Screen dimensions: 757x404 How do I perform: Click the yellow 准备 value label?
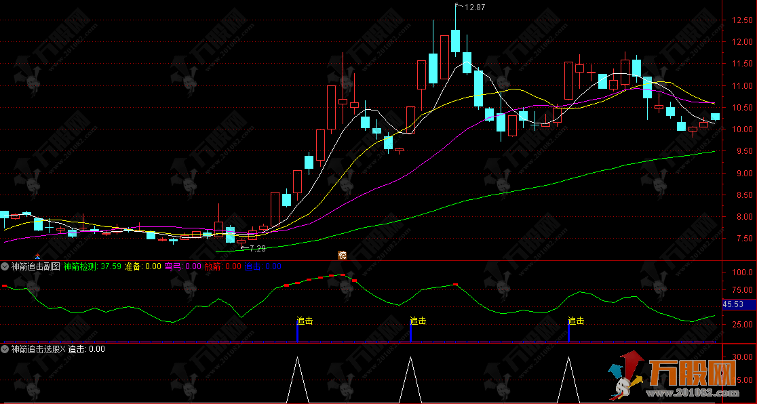tap(143, 266)
